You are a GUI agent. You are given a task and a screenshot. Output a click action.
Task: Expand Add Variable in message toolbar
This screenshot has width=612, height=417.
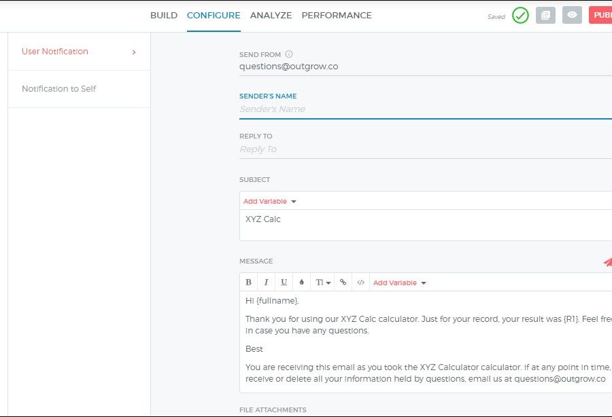(400, 283)
